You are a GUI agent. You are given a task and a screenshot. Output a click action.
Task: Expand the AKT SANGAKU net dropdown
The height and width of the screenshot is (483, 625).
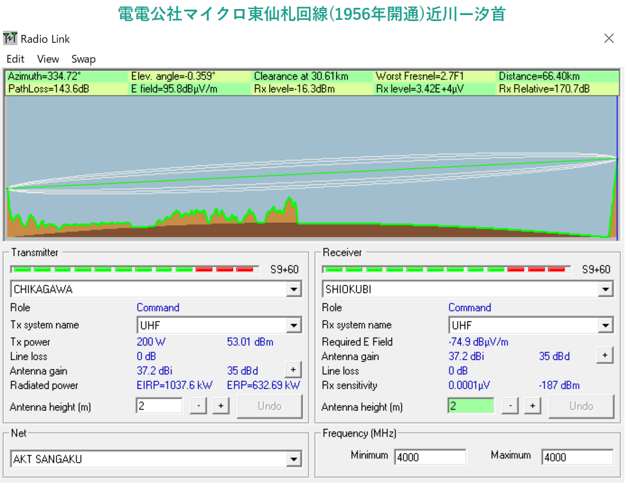pos(294,459)
